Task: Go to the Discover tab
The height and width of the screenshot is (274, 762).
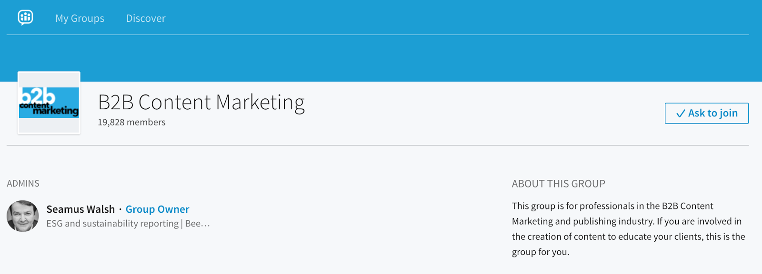Action: click(146, 19)
